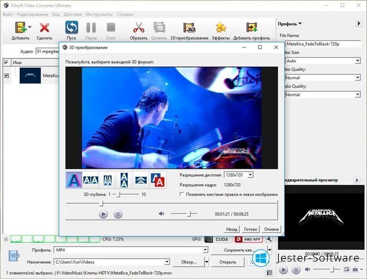Toggle the Имя header select-all checkbox

(x=6, y=63)
